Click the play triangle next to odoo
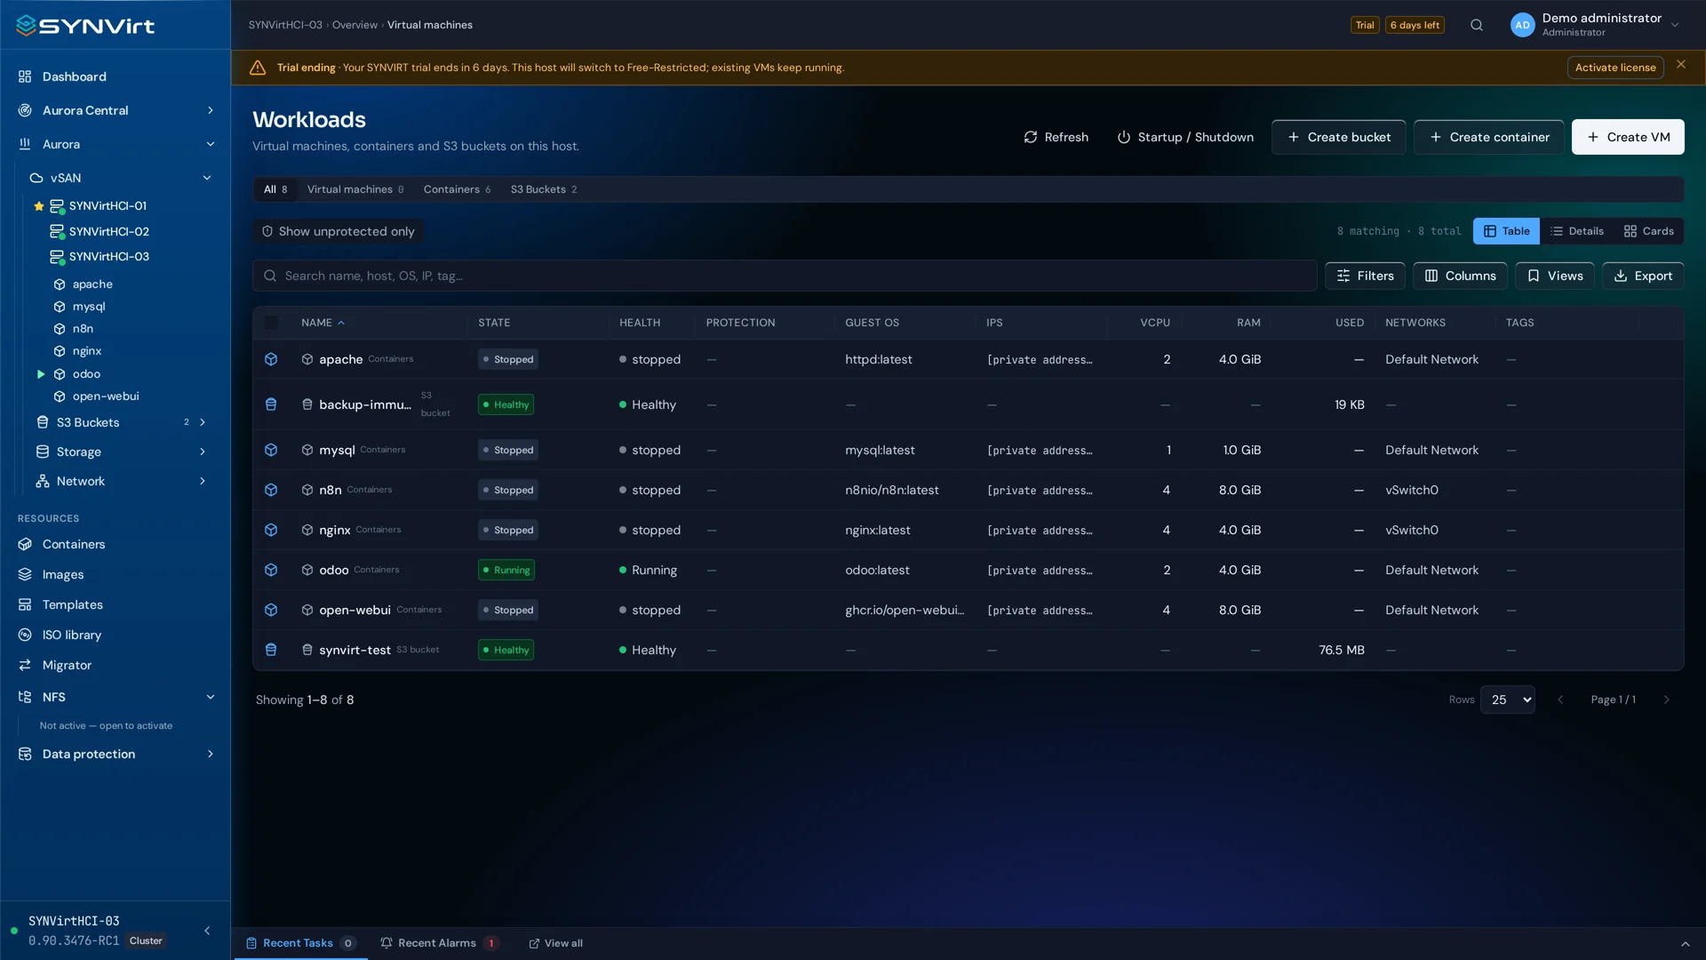Viewport: 1706px width, 960px height. (x=41, y=374)
